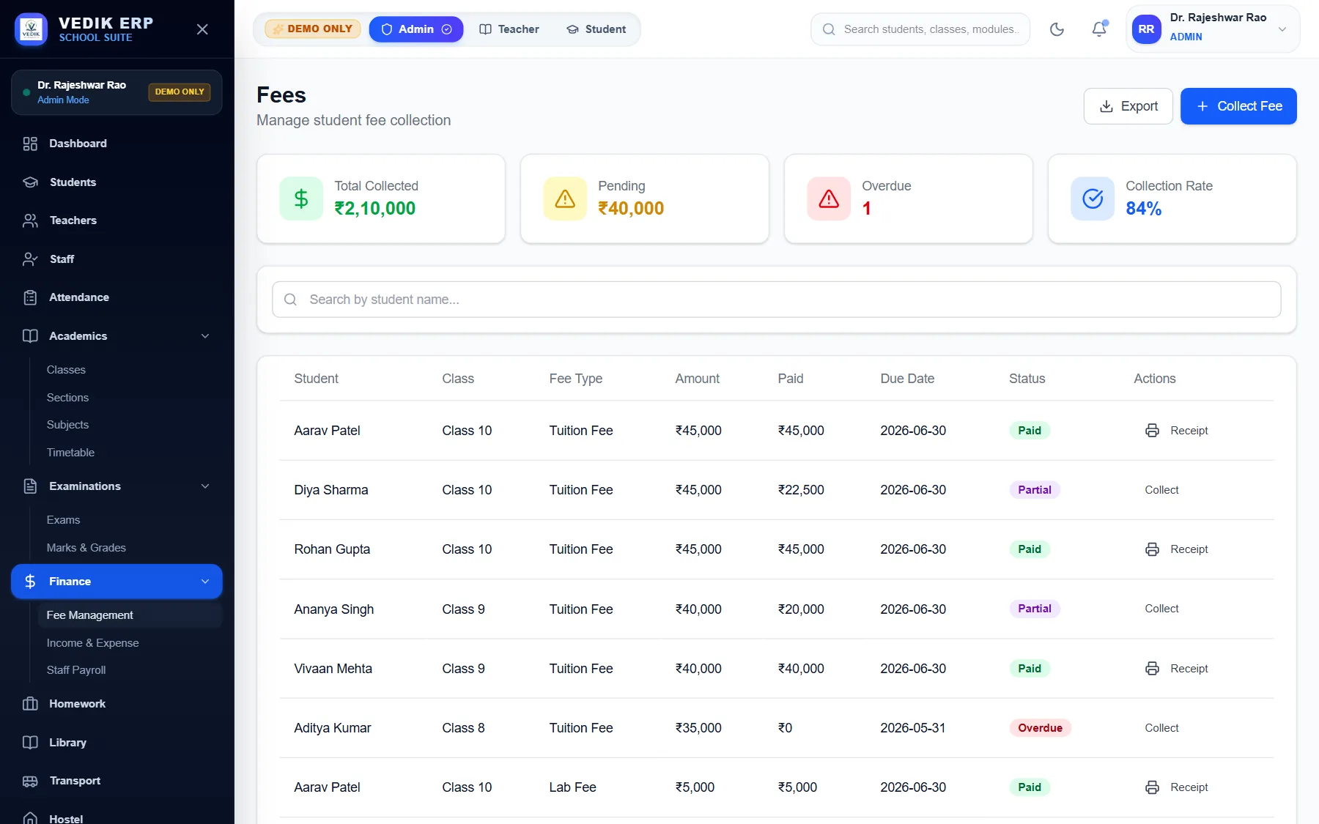The width and height of the screenshot is (1319, 824).
Task: Open Attendance module
Action: (117, 297)
